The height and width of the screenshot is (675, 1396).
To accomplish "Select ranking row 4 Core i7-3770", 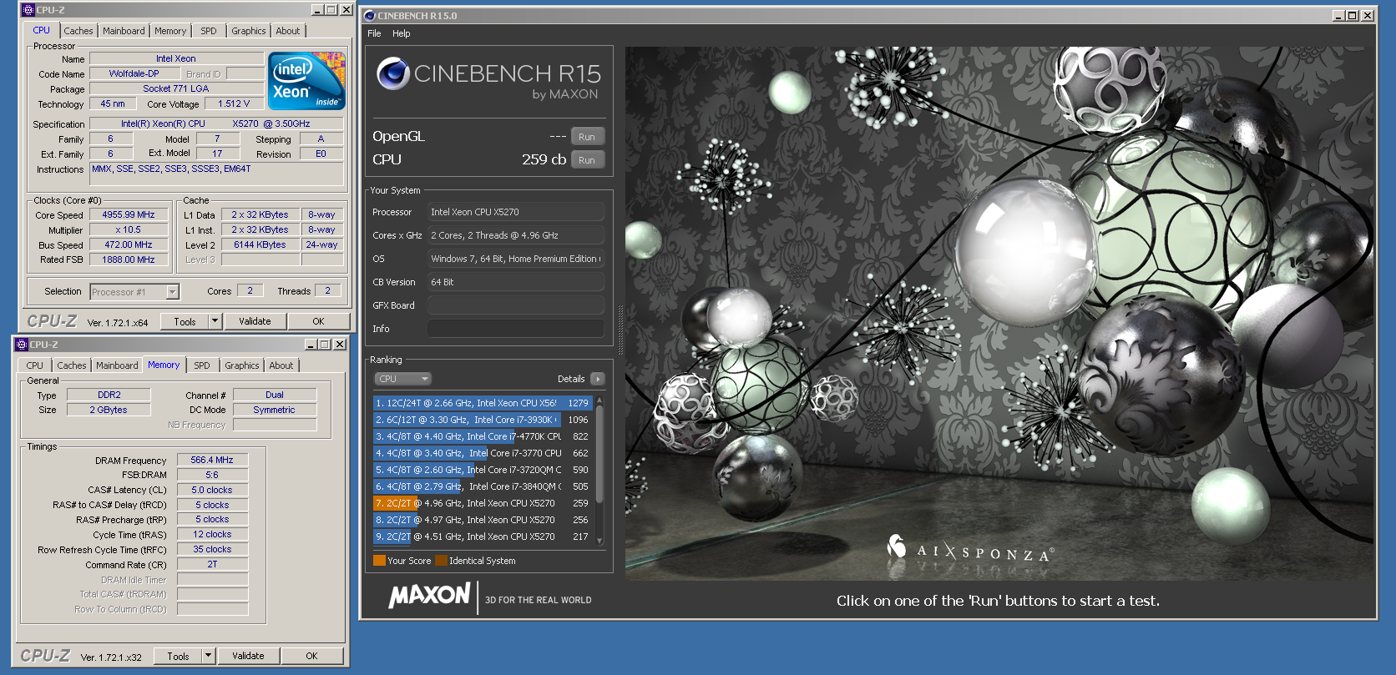I will [483, 453].
